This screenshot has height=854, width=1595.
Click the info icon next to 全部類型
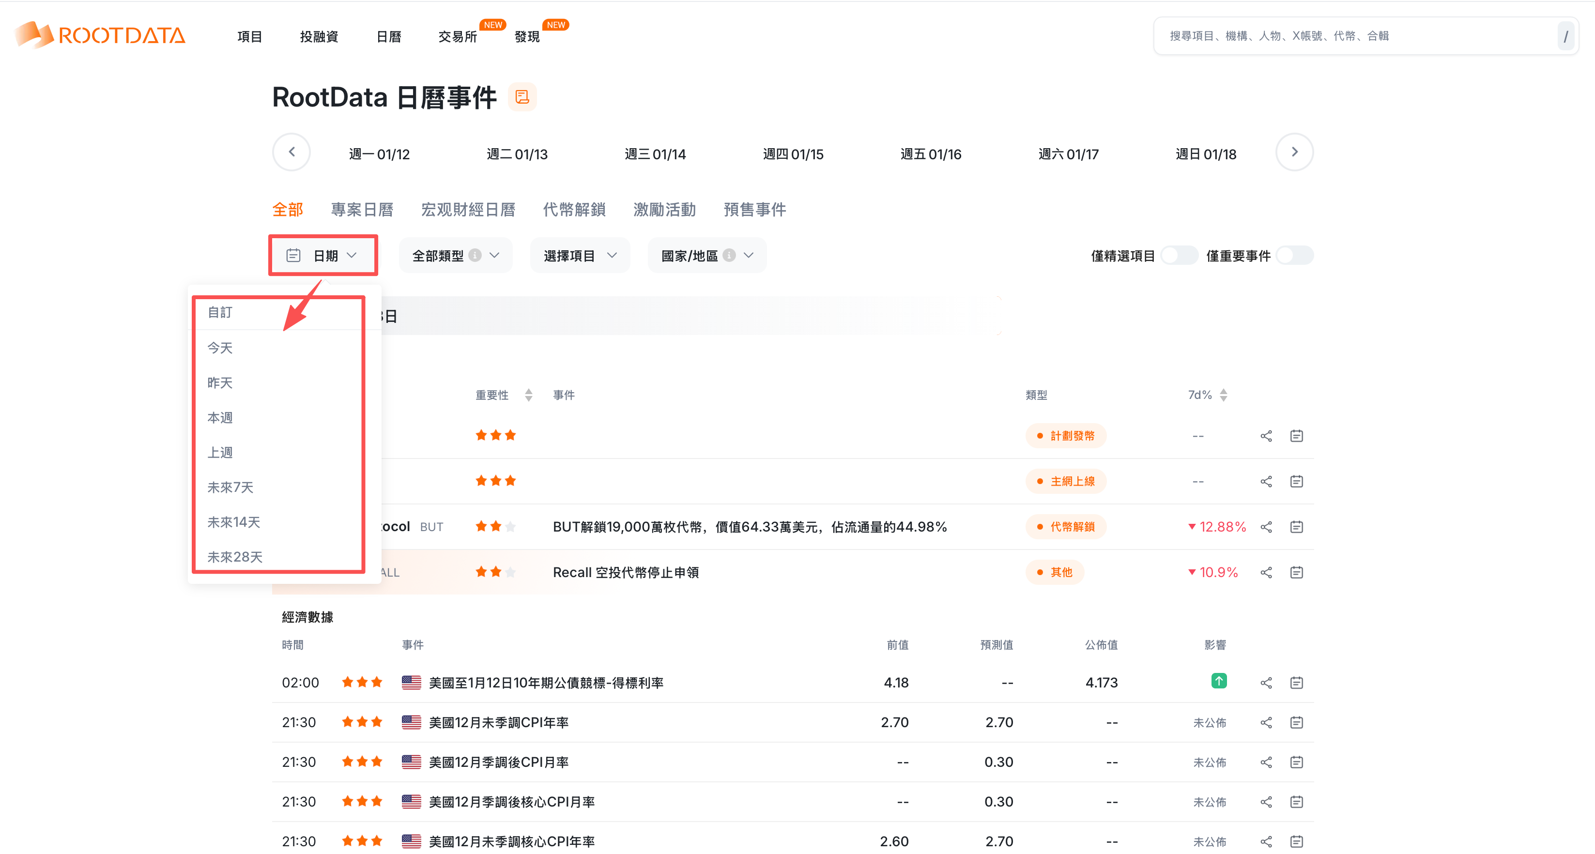click(475, 255)
